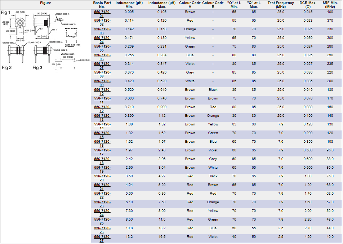Viewport: 343px width, 244px height.
Task: Click the SRF Min. (MHz) header
Action: [330, 5]
